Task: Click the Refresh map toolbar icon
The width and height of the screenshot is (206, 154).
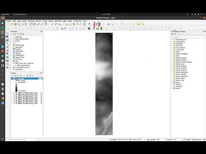Action: (x=85, y=24)
